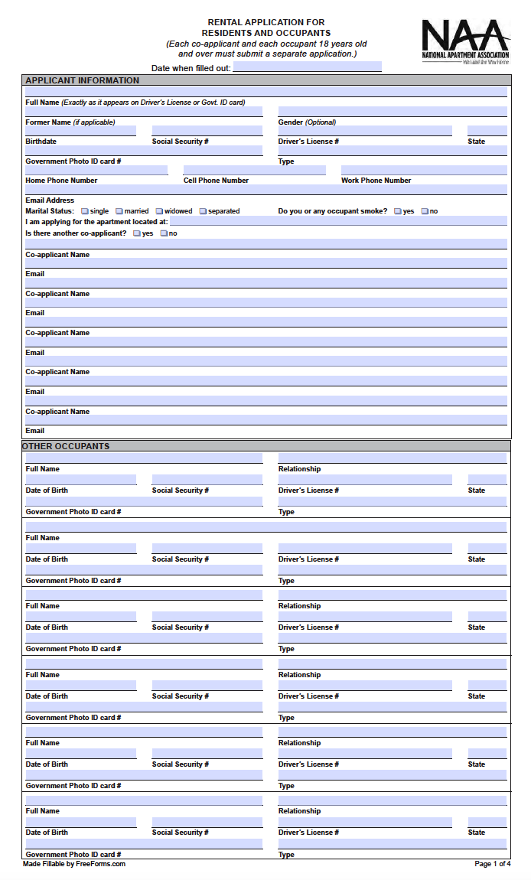Check no for another co-applicant
The image size is (531, 880).
tap(164, 233)
